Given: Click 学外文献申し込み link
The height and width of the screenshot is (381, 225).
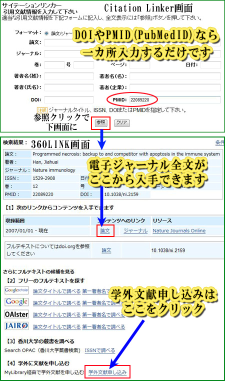Looking at the screenshot, I should pos(107,372).
